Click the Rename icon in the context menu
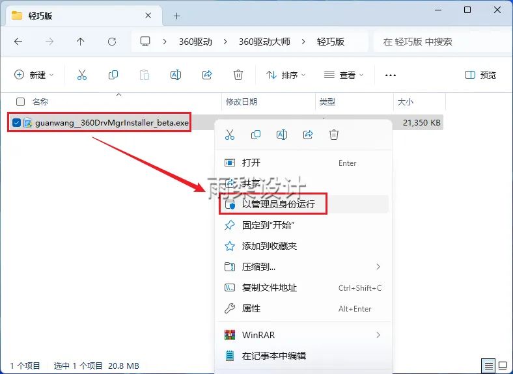The width and height of the screenshot is (513, 374). 282,135
